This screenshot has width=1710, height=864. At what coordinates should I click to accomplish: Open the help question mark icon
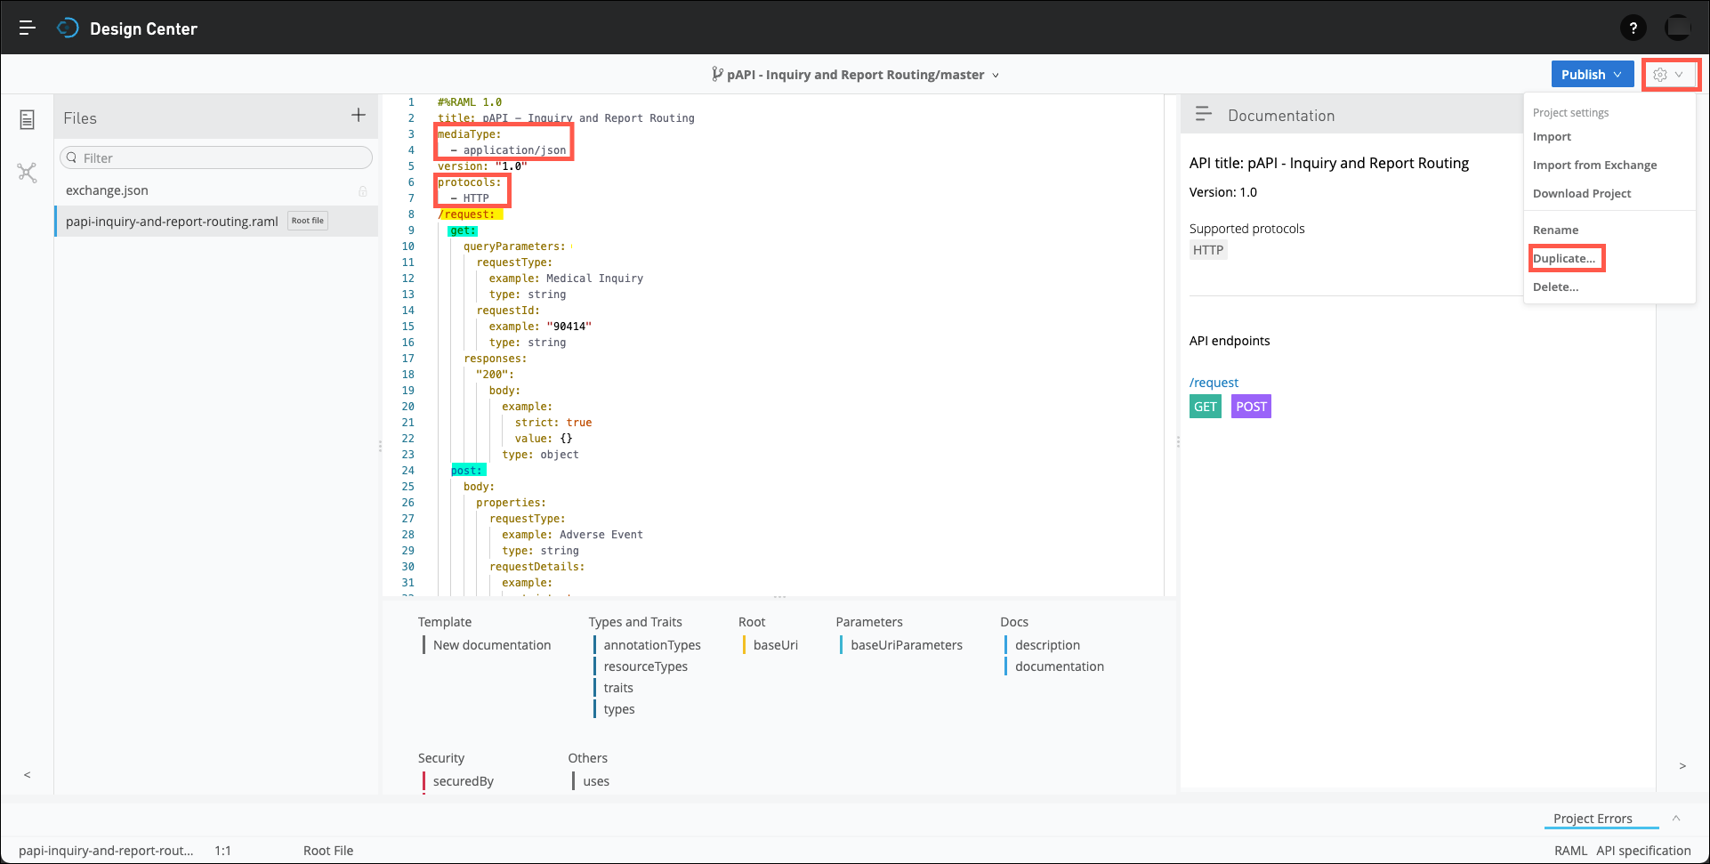(x=1633, y=28)
